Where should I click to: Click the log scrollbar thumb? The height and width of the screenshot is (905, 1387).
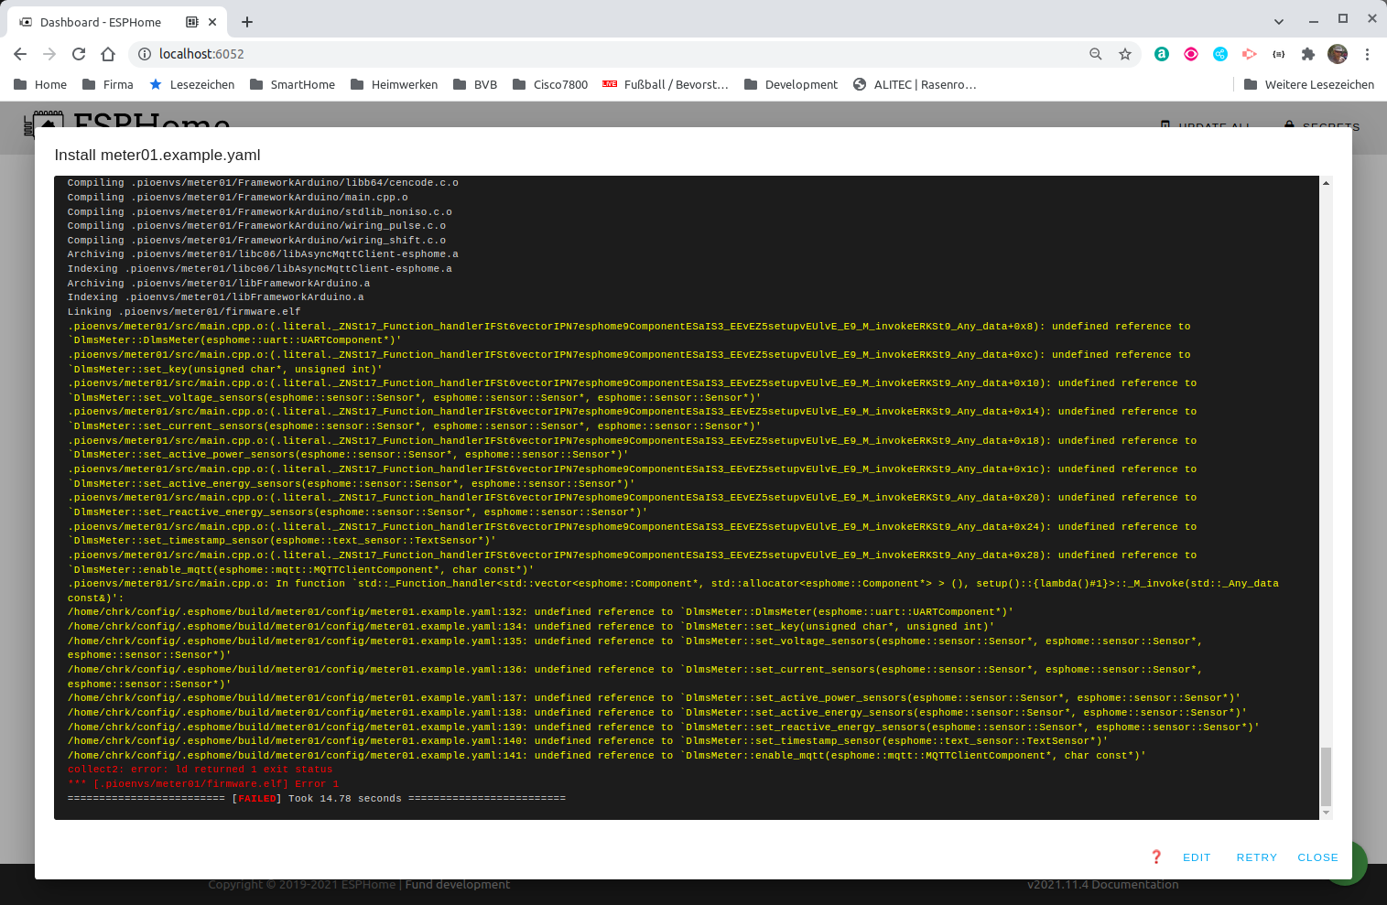click(x=1326, y=776)
